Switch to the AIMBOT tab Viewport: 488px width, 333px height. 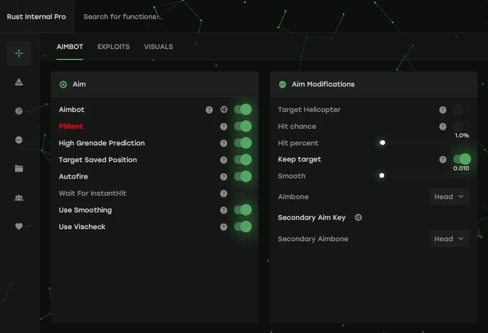(70, 47)
